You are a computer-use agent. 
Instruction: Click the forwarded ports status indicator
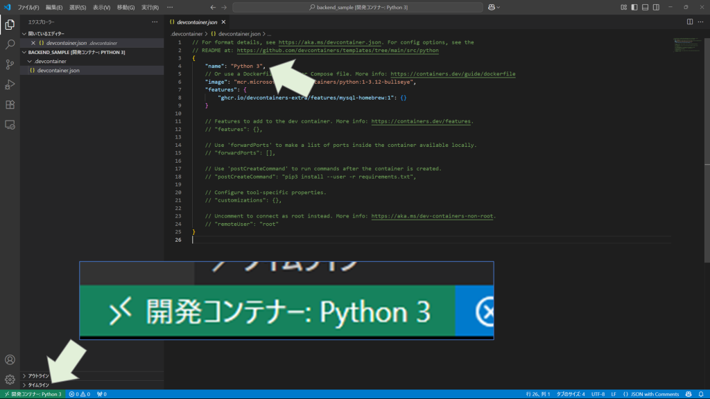click(102, 394)
